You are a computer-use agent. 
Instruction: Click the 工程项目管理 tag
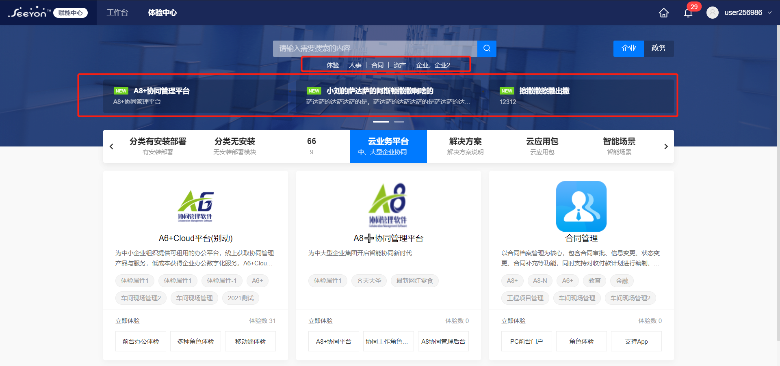tap(525, 298)
